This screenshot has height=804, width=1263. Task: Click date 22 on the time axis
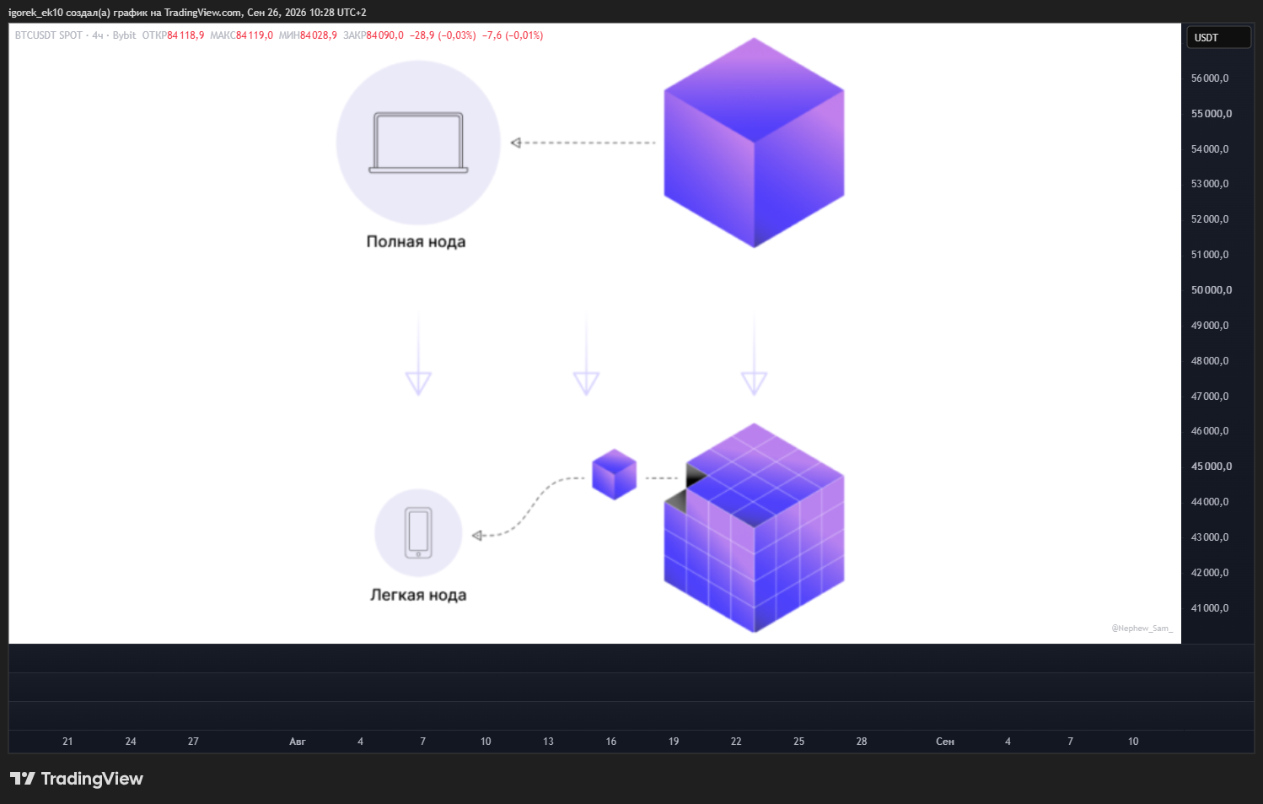[x=736, y=742]
